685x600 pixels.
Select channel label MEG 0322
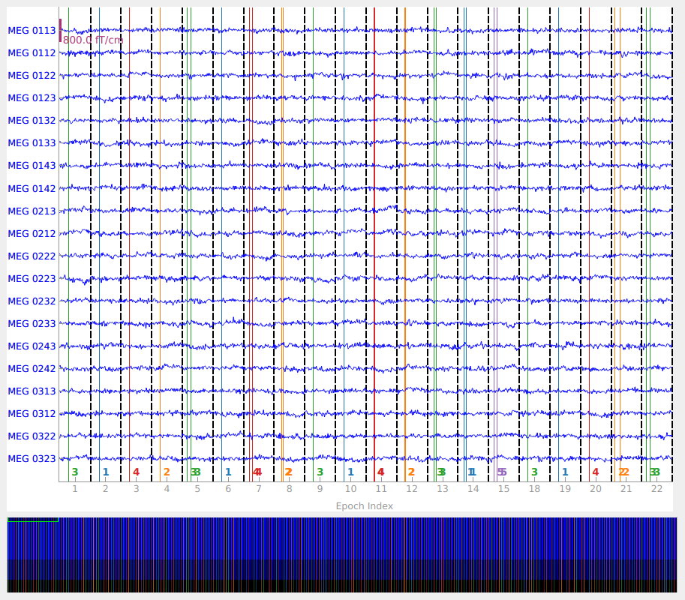click(x=32, y=436)
